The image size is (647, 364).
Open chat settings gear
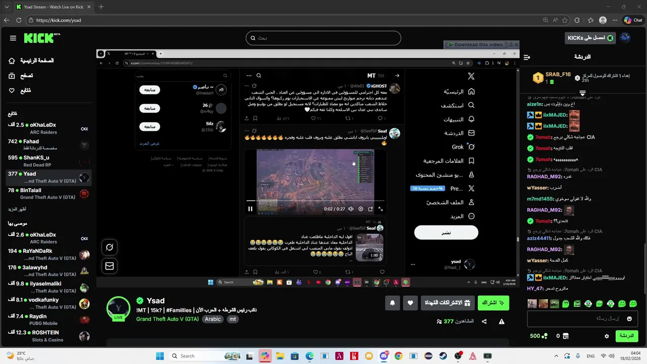pyautogui.click(x=607, y=336)
